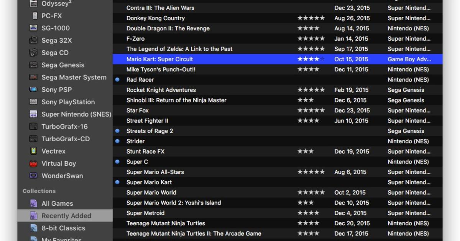Click the unplayed dot beside Super Mario Kart
This screenshot has height=241, width=460.
pos(117,182)
